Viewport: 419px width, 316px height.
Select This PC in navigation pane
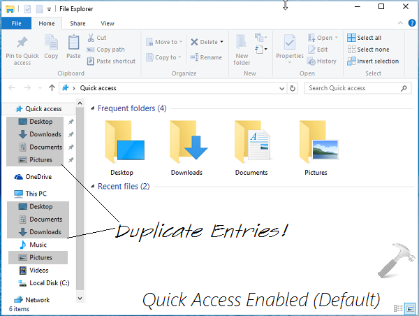(x=30, y=194)
